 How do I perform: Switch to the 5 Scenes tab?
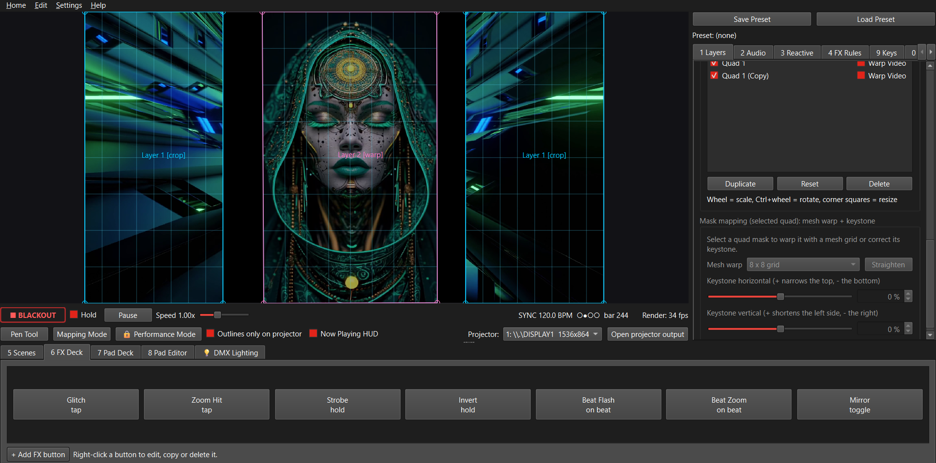click(x=21, y=352)
